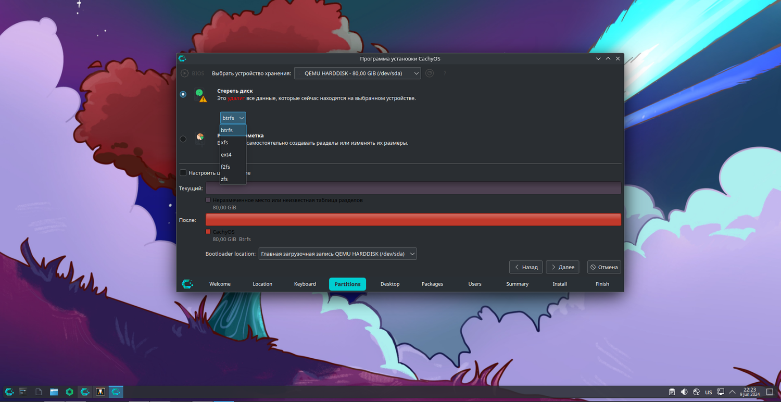This screenshot has height=402, width=781.
Task: Tick the 'Настроить' checkbox
Action: [x=183, y=173]
